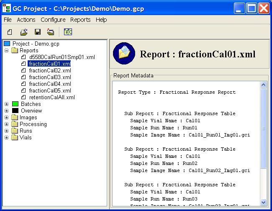Click the Runs folder icon
Viewport: 272px width, 211px height.
(15, 131)
